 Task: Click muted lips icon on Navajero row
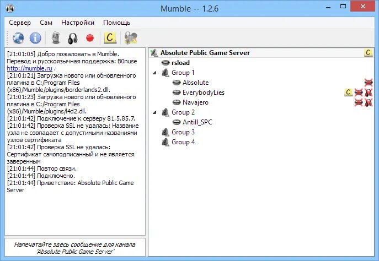pyautogui.click(x=359, y=102)
